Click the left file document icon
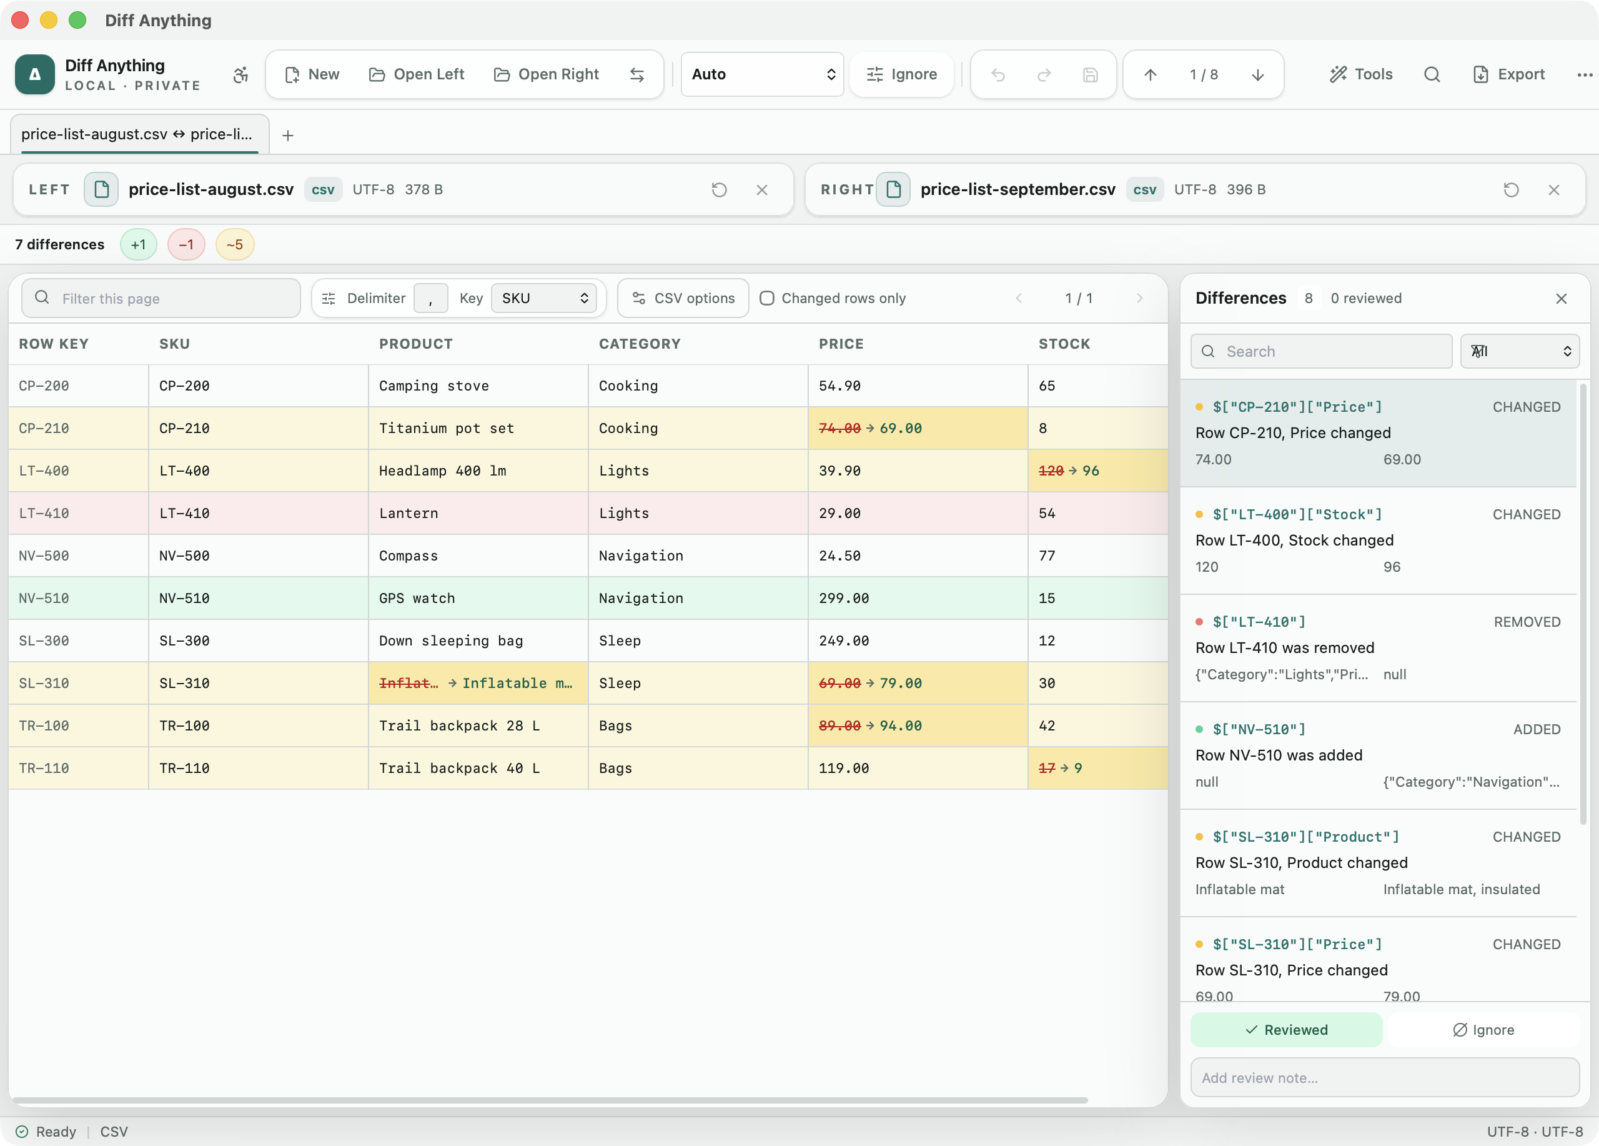The width and height of the screenshot is (1599, 1146). pyautogui.click(x=102, y=190)
